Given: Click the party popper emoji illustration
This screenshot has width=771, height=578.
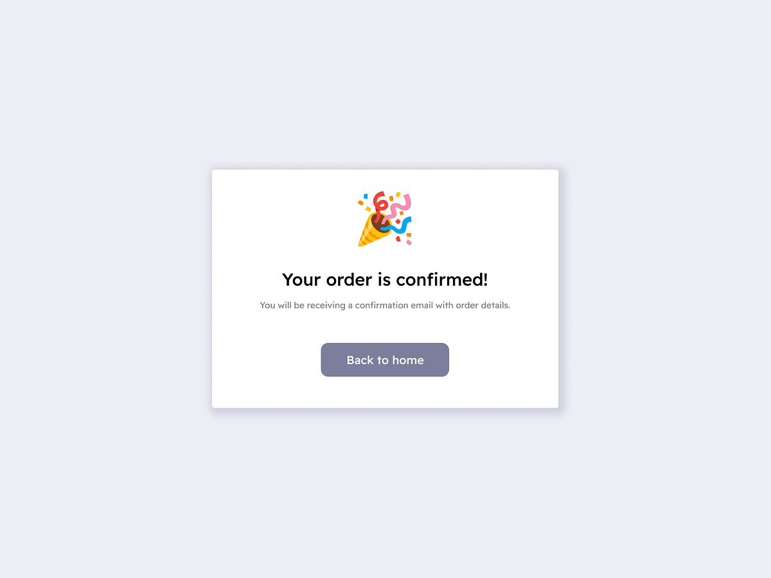Looking at the screenshot, I should coord(384,218).
